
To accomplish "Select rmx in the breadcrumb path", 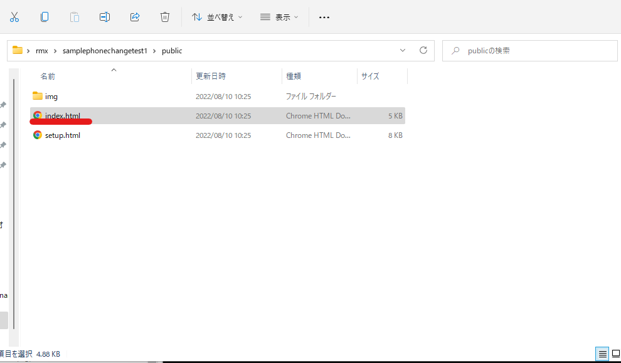I will click(41, 51).
